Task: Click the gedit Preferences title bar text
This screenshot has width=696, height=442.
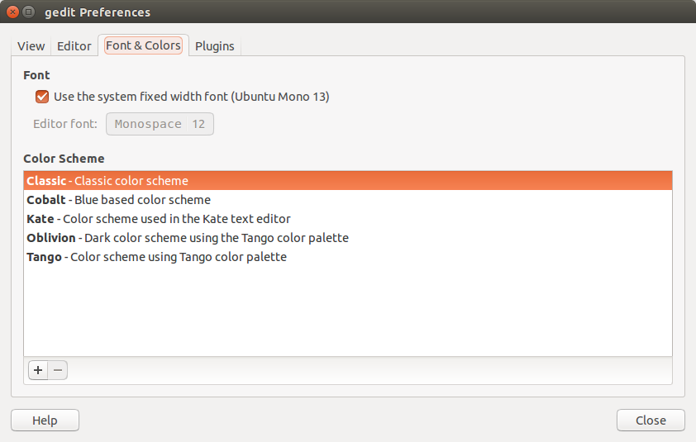Action: (98, 12)
